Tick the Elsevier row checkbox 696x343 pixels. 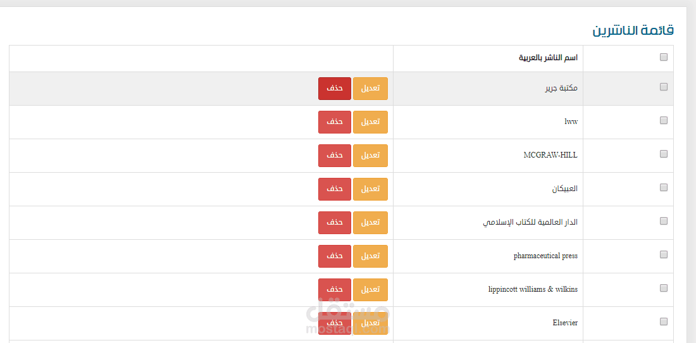(664, 321)
